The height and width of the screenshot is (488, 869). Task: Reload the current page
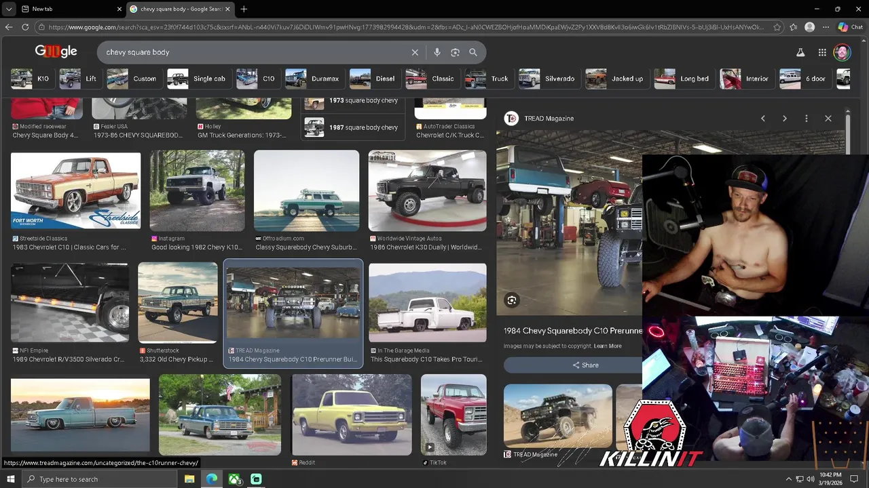click(x=25, y=27)
